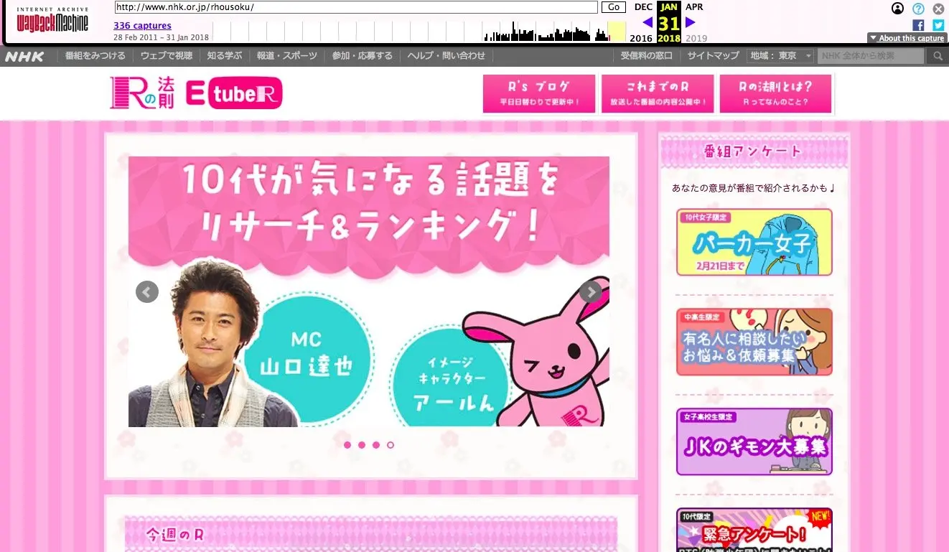Click the 番組アンケート heading
The width and height of the screenshot is (949, 552).
tap(753, 151)
